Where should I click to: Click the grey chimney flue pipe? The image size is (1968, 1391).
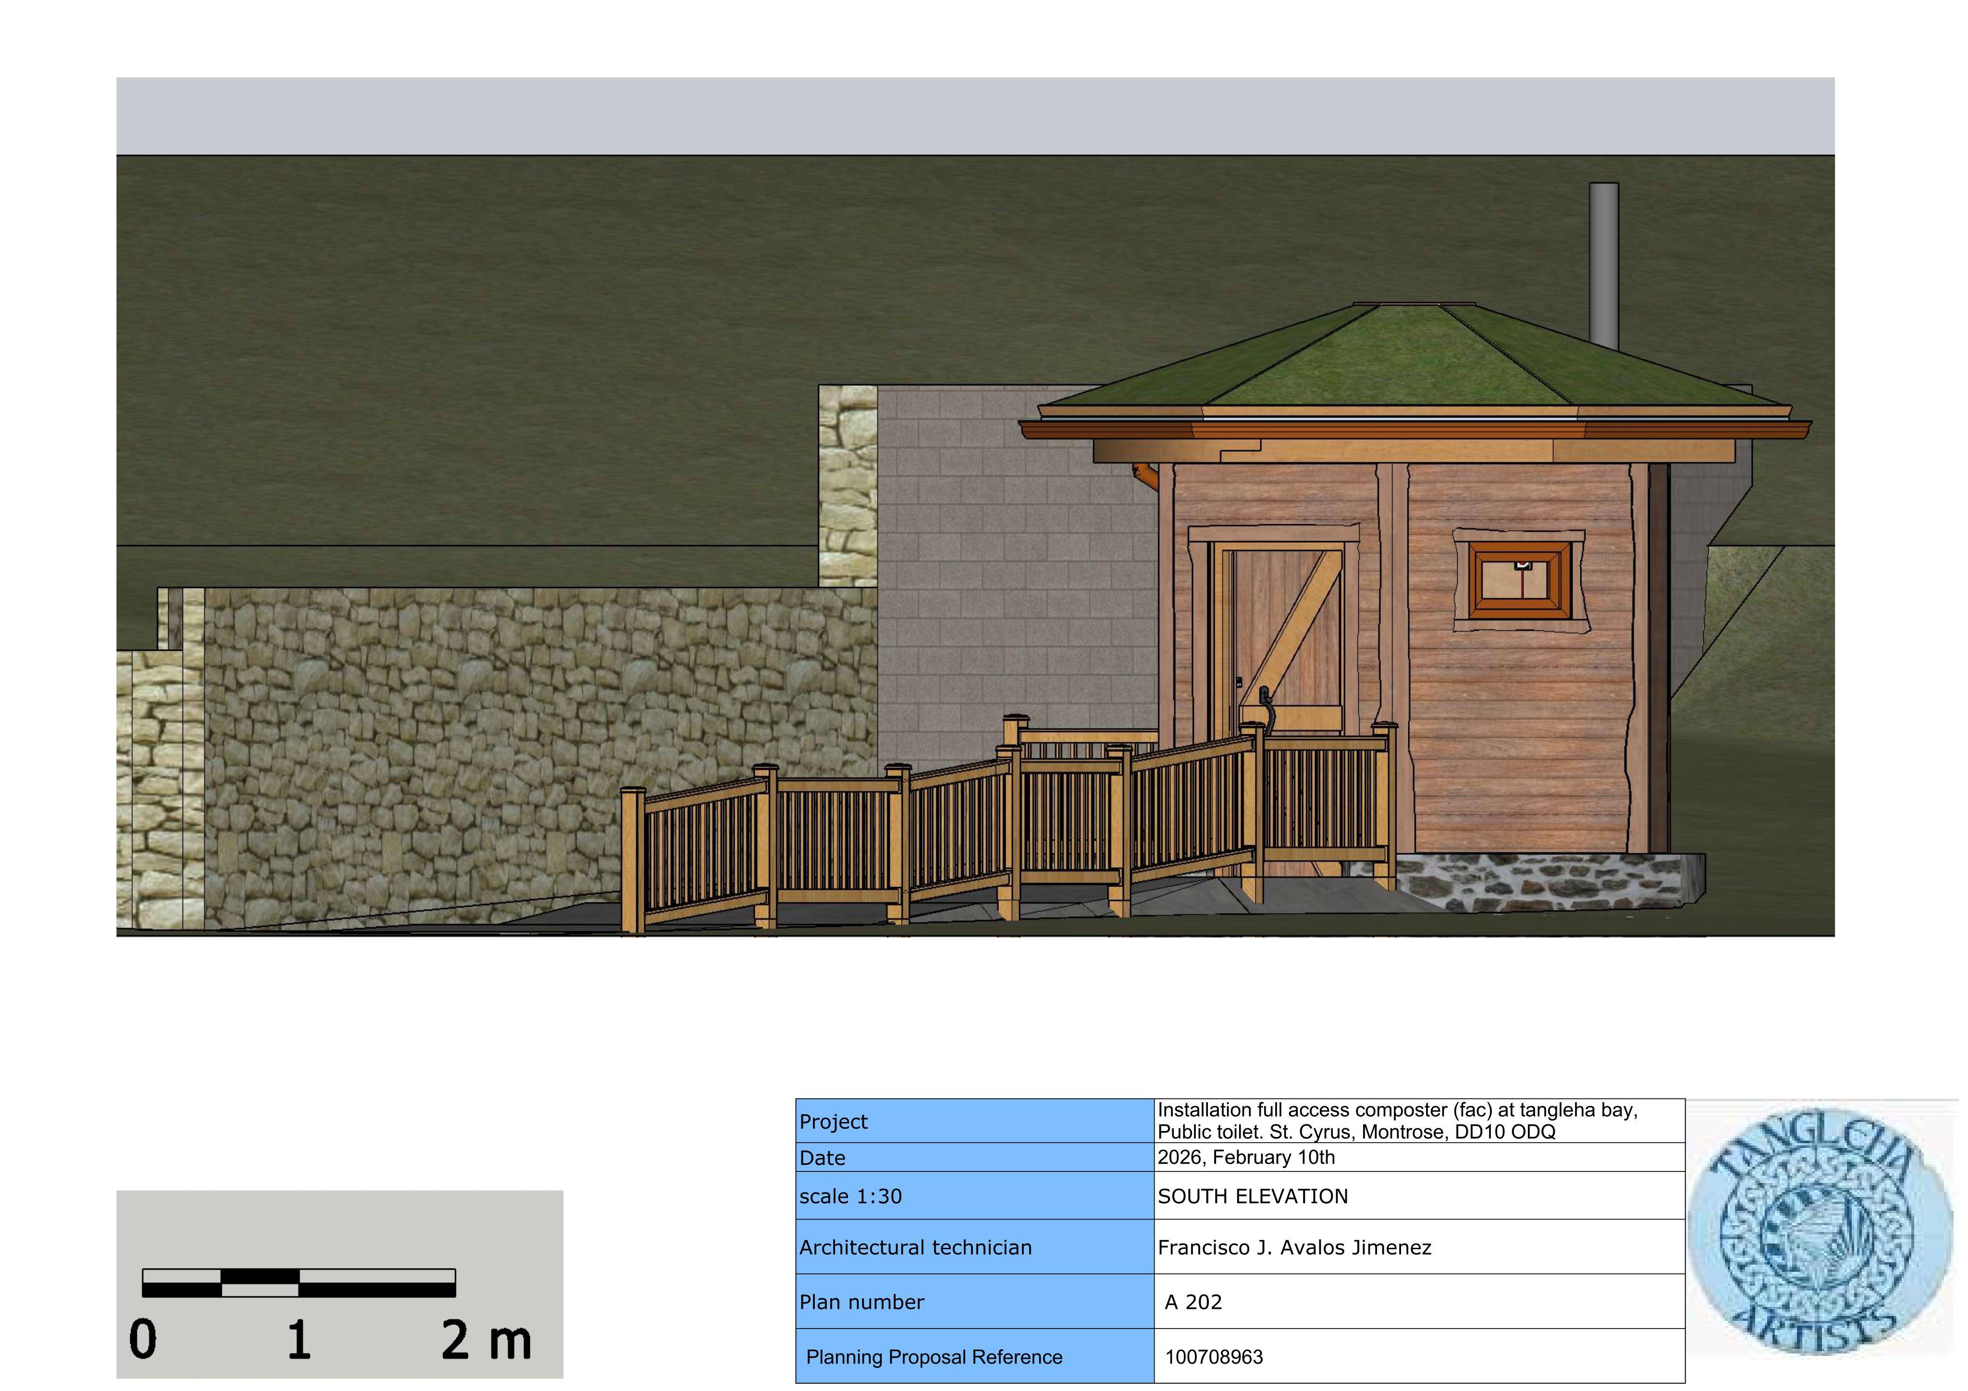pos(1604,266)
